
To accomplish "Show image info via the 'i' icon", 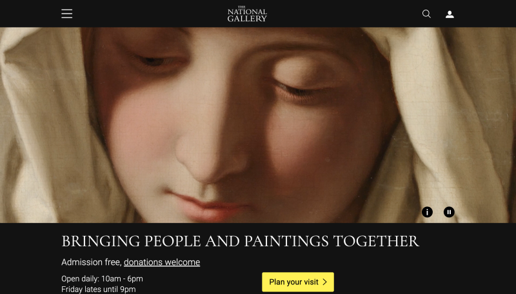I will 427,212.
